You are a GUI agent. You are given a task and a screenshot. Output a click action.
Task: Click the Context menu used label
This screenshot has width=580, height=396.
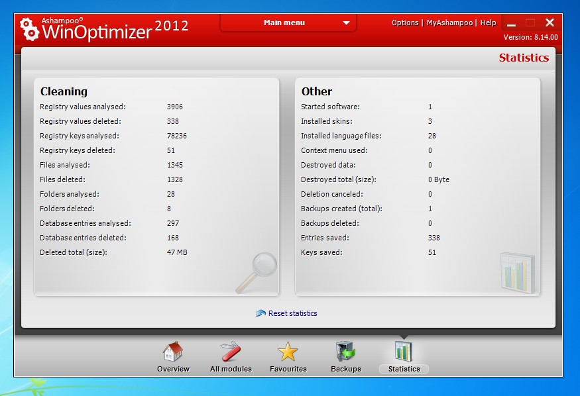[334, 150]
